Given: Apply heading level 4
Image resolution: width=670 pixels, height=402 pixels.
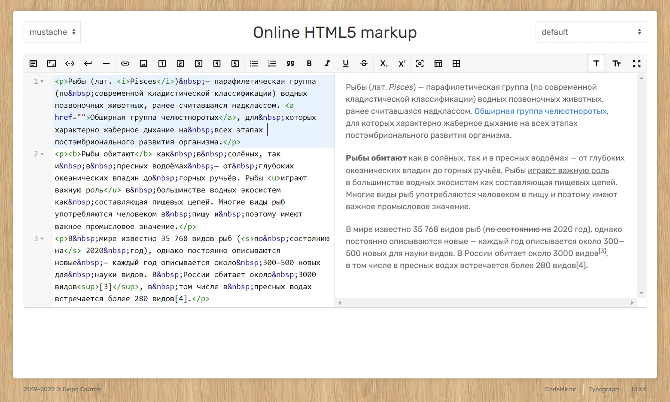Looking at the screenshot, I should pyautogui.click(x=217, y=63).
